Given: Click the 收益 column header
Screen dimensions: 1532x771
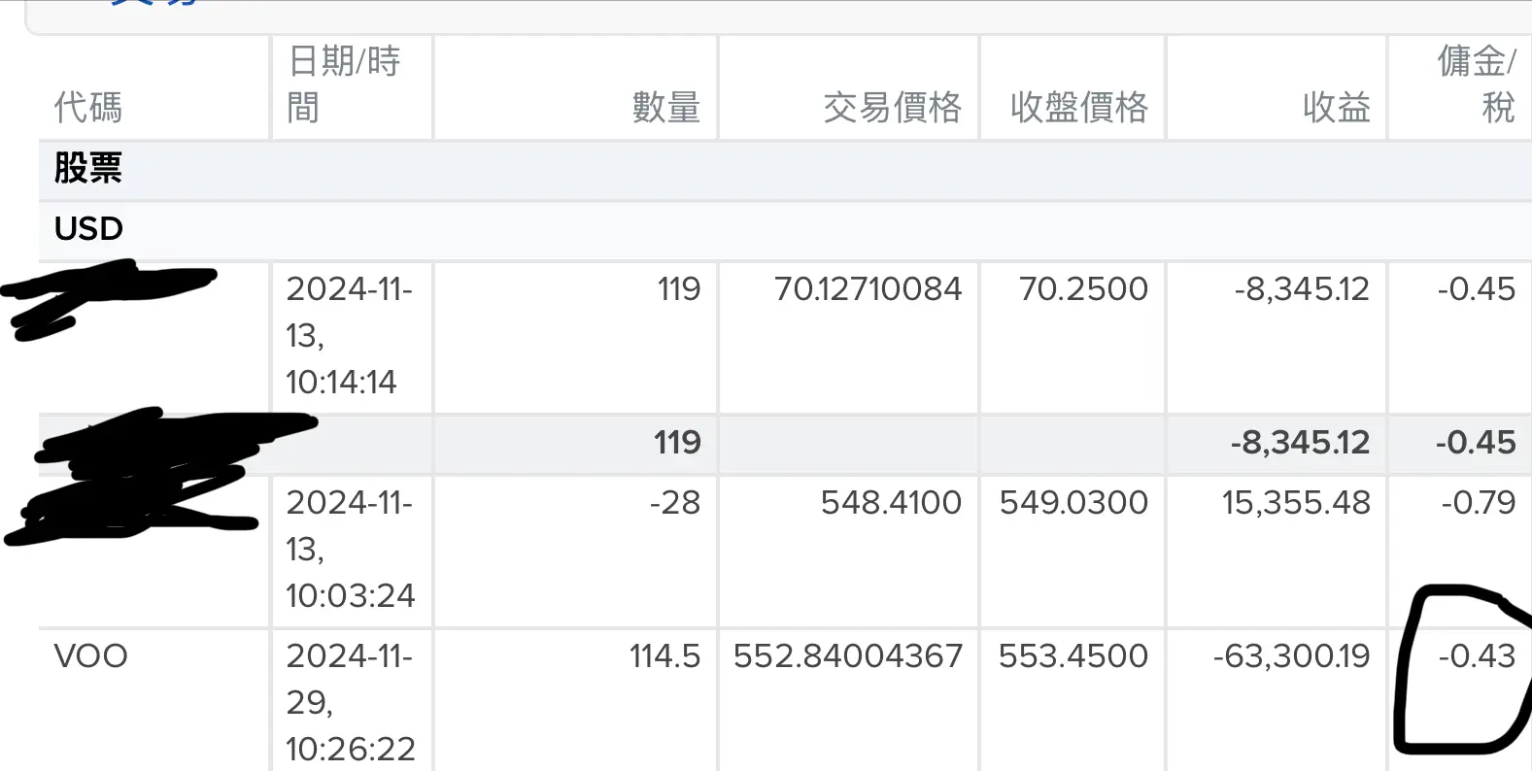Looking at the screenshot, I should click(x=1336, y=107).
